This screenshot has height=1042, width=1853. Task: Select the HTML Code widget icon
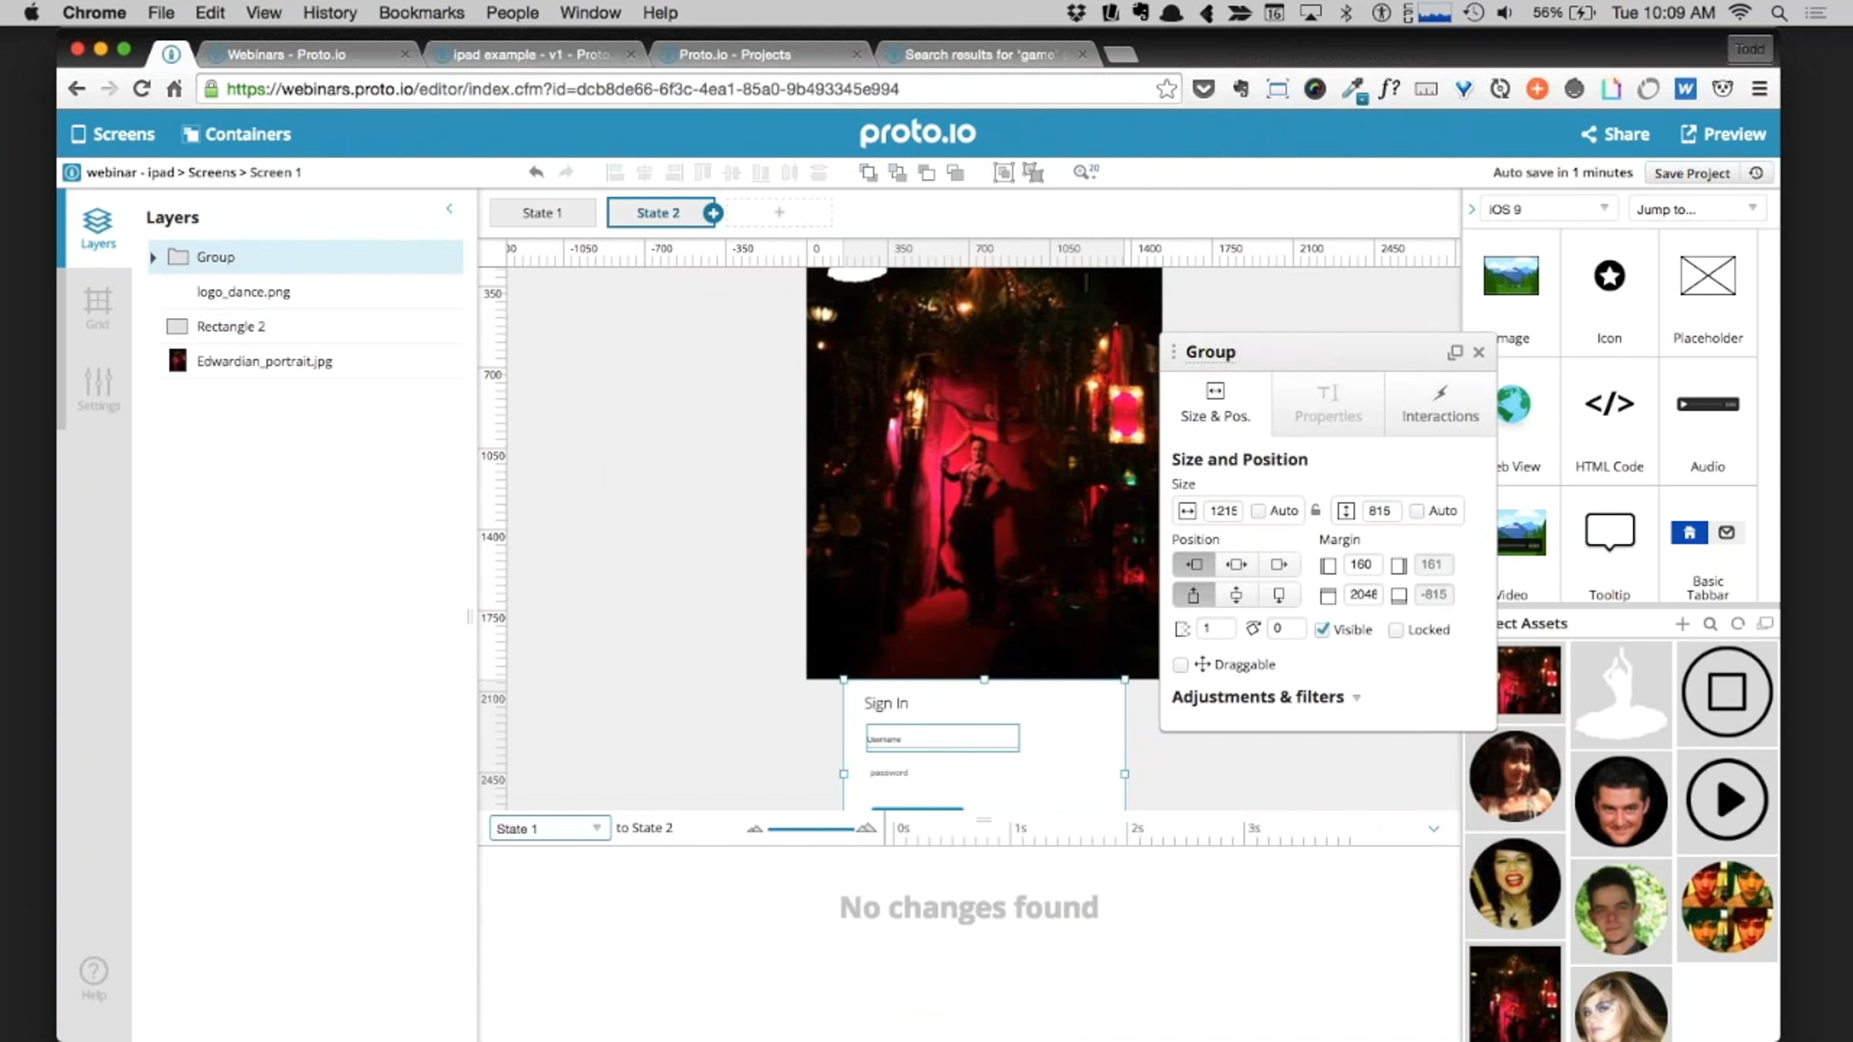pyautogui.click(x=1609, y=405)
